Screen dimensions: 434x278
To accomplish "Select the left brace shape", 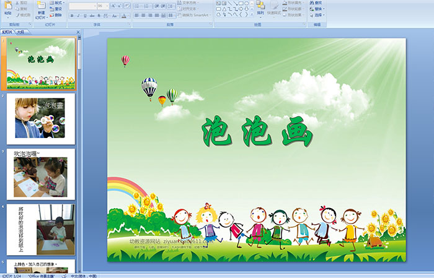I will point(241,14).
